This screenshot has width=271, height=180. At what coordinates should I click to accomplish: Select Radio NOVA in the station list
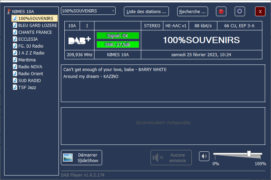(30, 67)
